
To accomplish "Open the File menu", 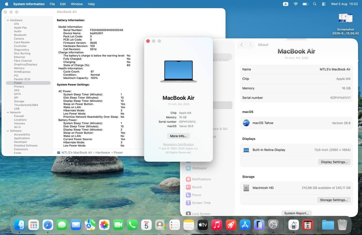I will [x=52, y=4].
